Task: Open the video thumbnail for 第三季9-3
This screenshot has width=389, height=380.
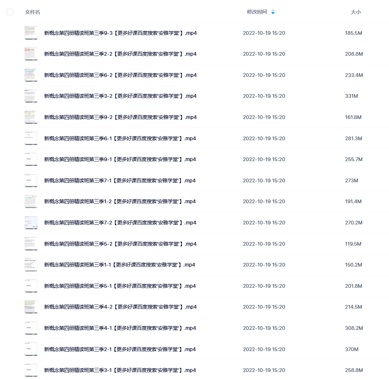Action: coord(31,33)
